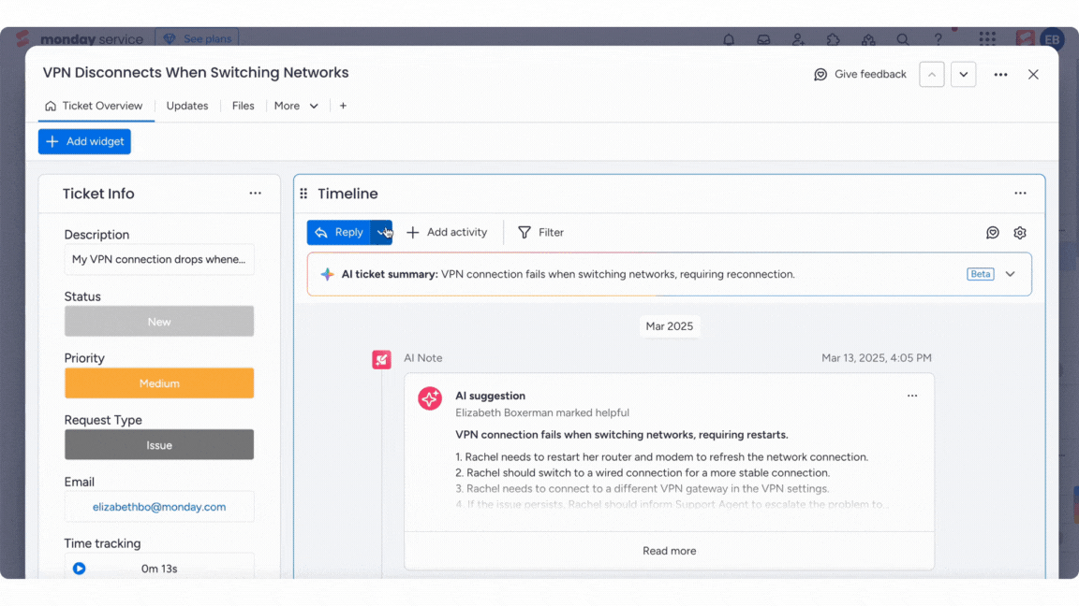Open Timeline settings gear

pos(1020,233)
